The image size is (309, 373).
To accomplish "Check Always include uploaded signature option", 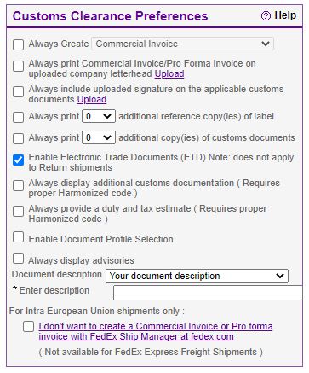I will 18,91.
